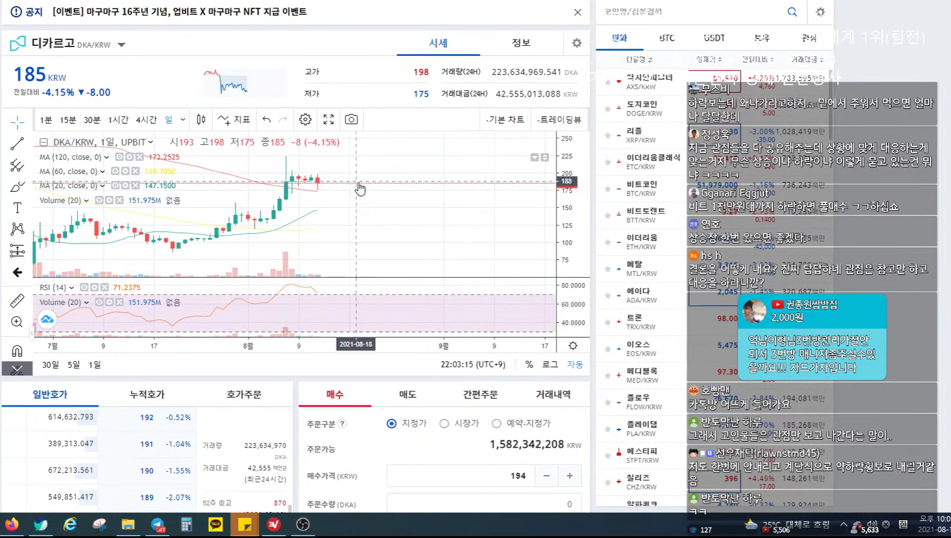Open candlestick chart style selector
Image resolution: width=951 pixels, height=538 pixels.
[201, 119]
